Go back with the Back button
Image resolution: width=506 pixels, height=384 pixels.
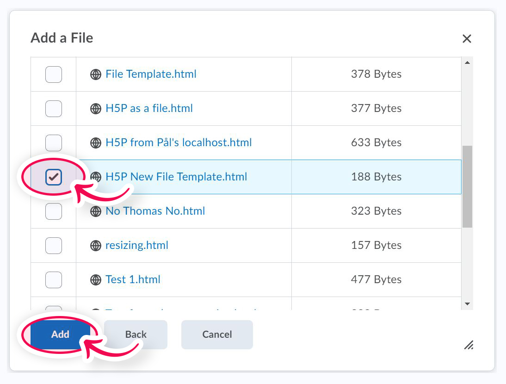click(x=136, y=334)
